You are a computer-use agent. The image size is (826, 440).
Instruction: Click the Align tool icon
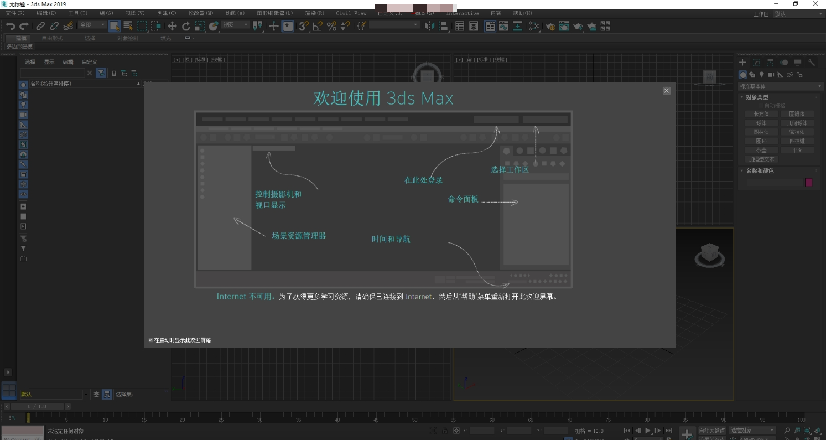pos(443,26)
